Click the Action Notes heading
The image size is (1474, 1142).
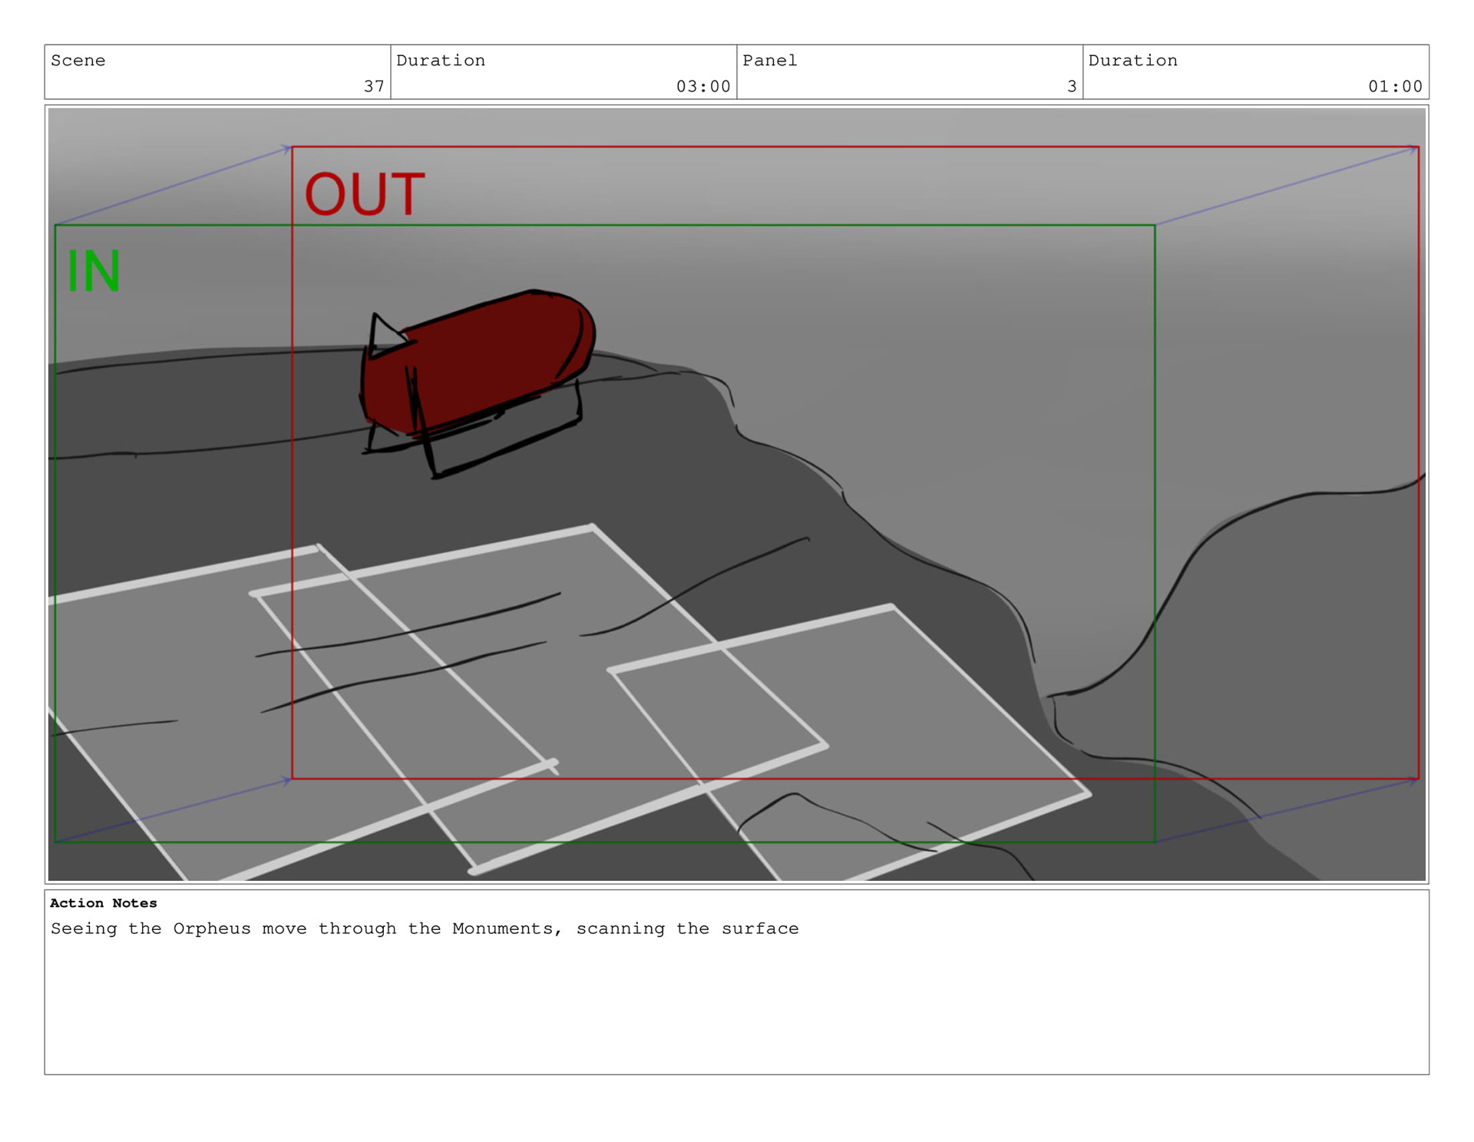[103, 903]
